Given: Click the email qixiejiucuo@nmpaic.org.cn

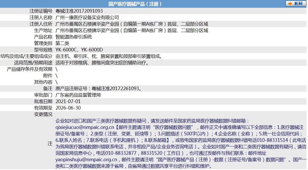Looking at the screenshot, I should (85, 127).
